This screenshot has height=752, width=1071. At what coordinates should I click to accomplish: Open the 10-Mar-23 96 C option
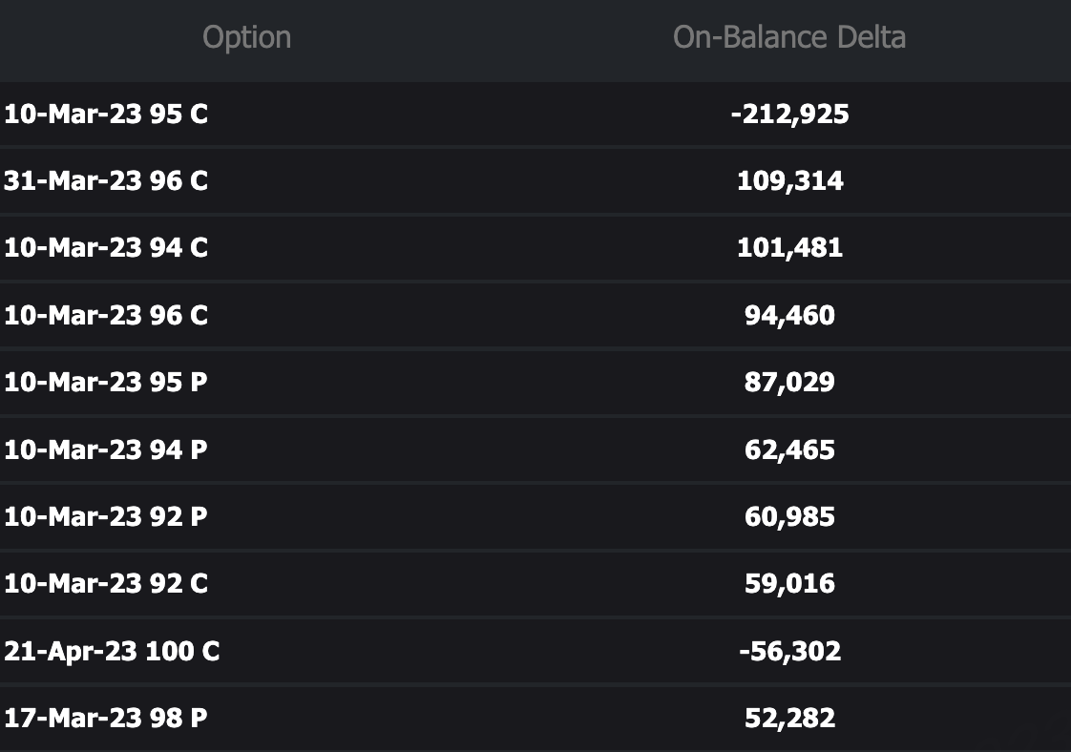[106, 315]
